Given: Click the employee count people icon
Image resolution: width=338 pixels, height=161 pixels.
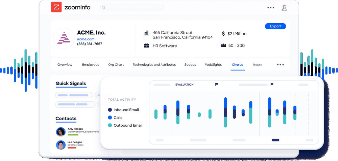Looking at the screenshot, I should click(x=223, y=45).
